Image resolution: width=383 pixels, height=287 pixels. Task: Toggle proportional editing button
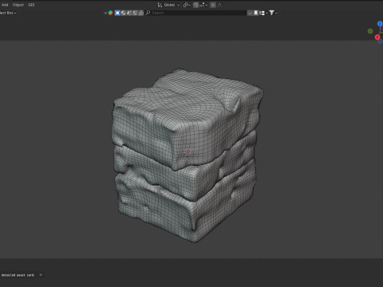point(213,5)
